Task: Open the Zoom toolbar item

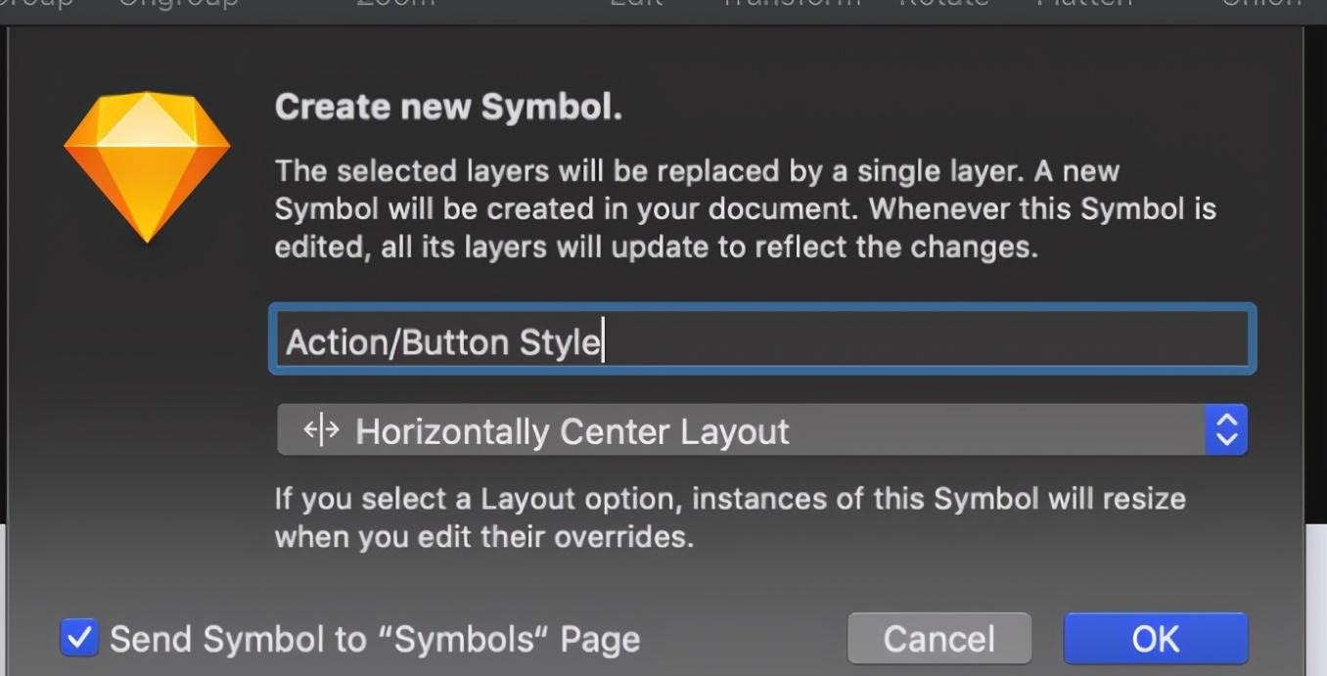Action: click(395, 4)
